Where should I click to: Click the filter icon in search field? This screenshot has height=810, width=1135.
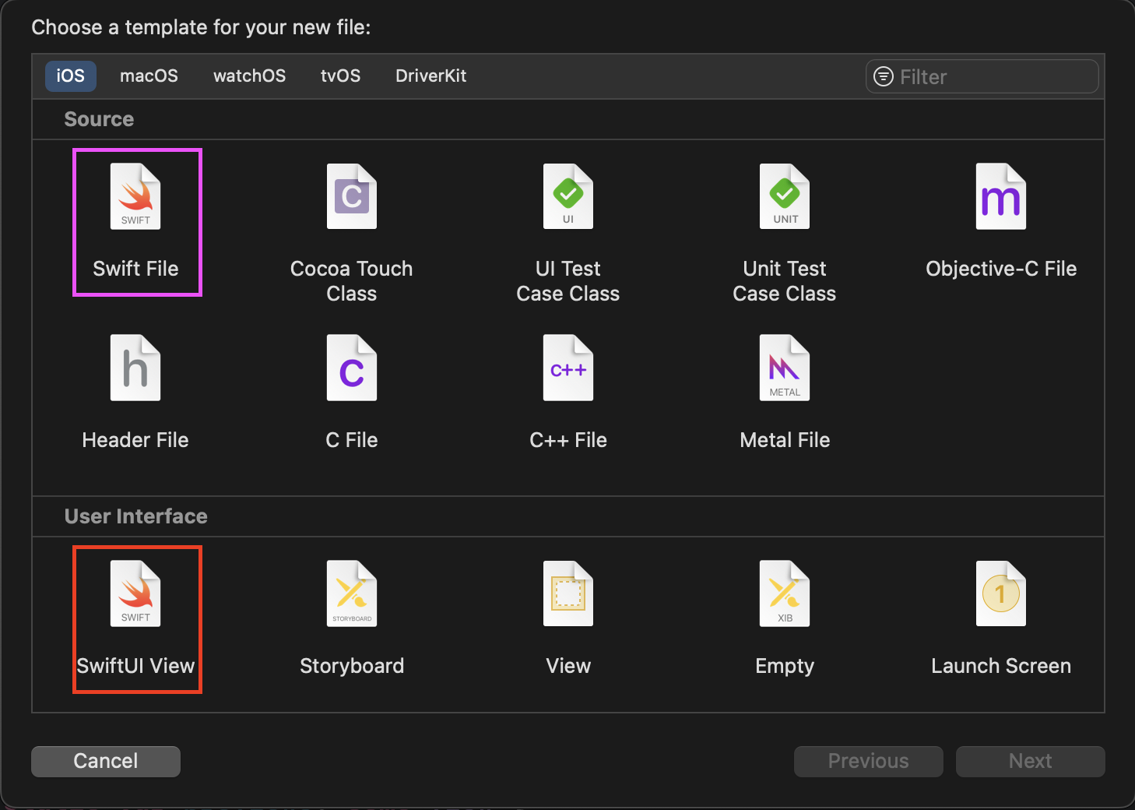[x=884, y=76]
